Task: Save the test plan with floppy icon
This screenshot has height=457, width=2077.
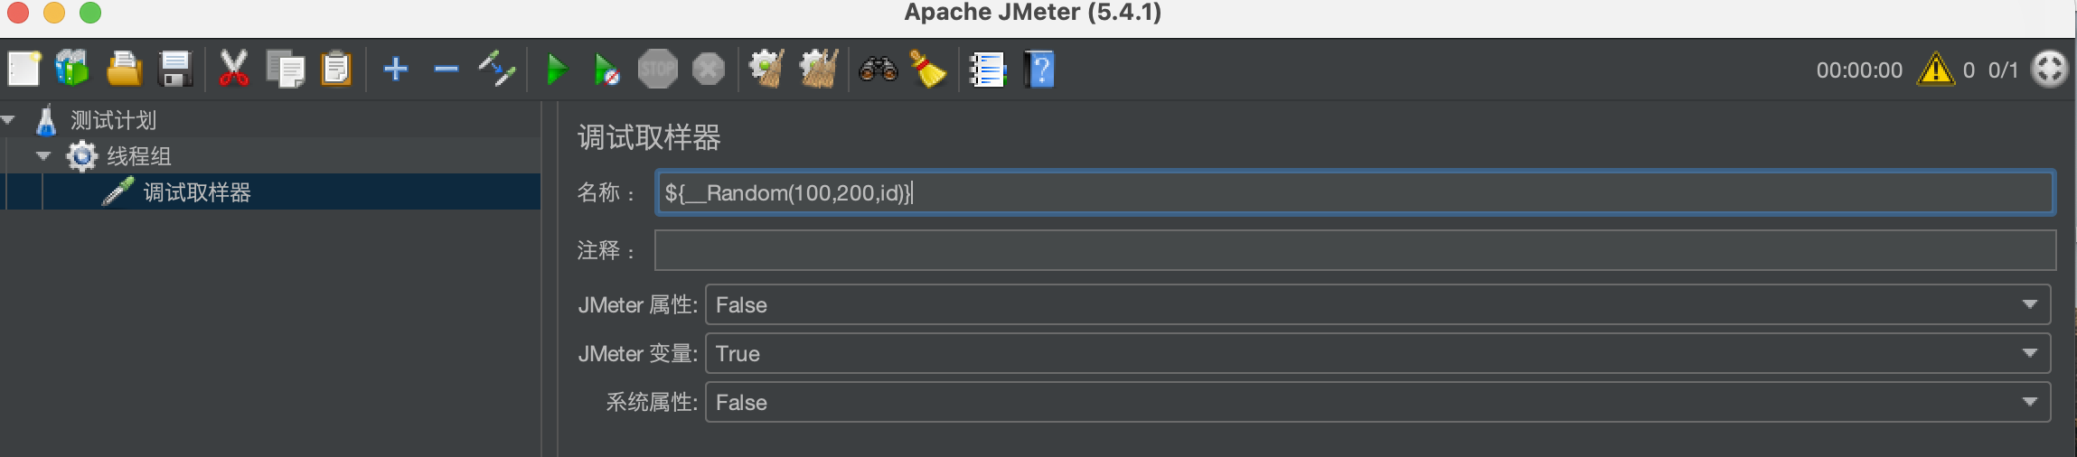Action: click(175, 69)
